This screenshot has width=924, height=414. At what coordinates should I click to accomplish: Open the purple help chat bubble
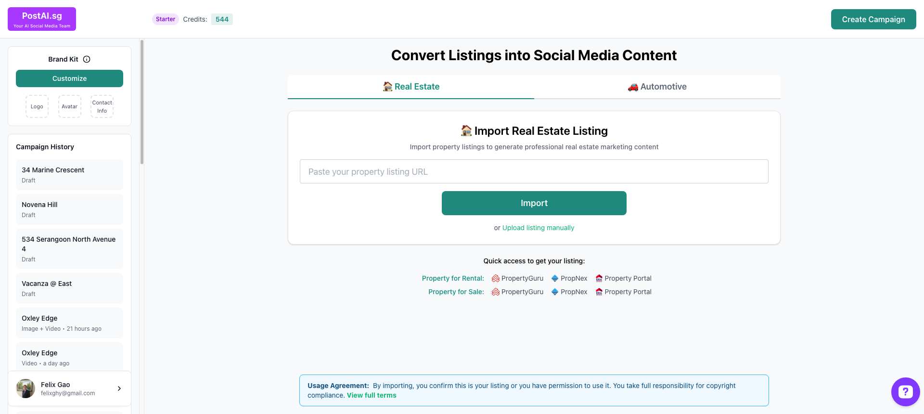(905, 392)
